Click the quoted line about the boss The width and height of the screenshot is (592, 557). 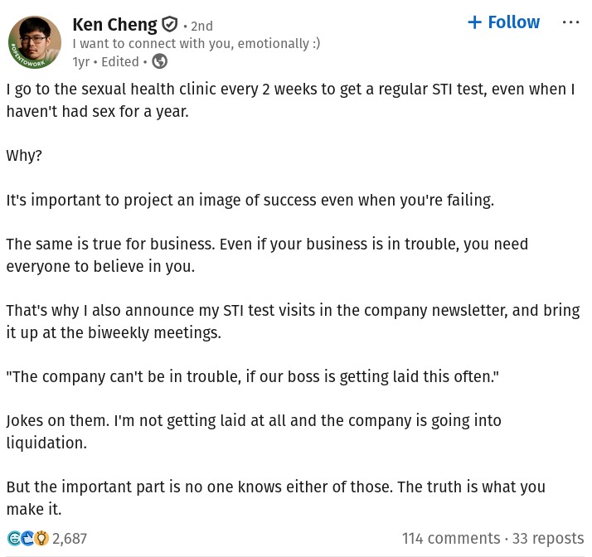coord(253,376)
